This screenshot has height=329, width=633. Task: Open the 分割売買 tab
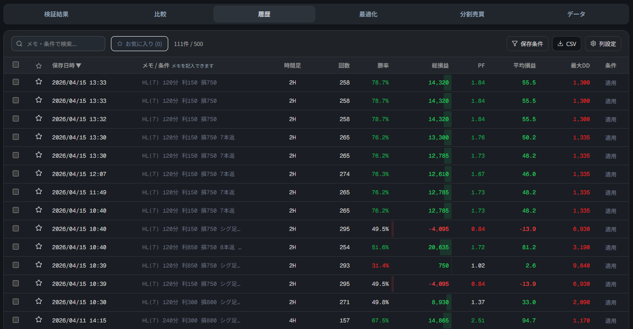472,14
